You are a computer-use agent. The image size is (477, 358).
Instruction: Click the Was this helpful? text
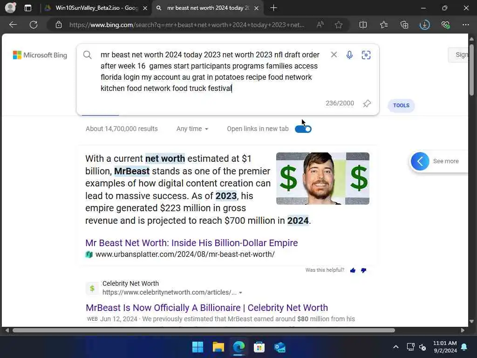coord(325,270)
